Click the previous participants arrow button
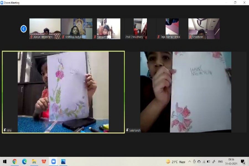249x166 pixels. [x=24, y=29]
